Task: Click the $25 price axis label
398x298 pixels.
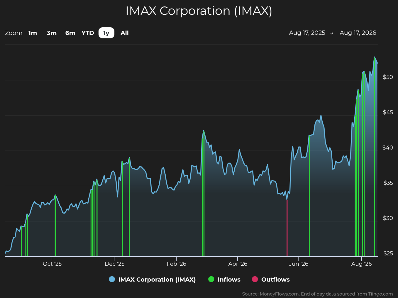Action: (x=388, y=253)
